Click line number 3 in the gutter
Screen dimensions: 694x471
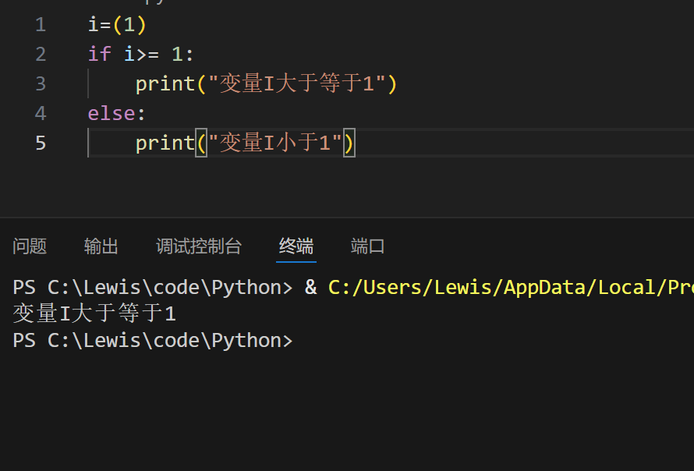(x=41, y=83)
